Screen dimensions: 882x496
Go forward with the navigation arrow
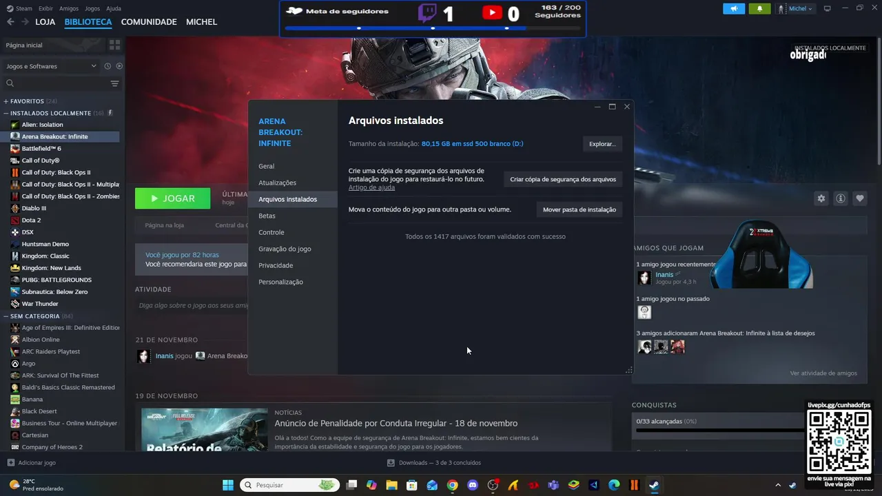[x=25, y=22]
